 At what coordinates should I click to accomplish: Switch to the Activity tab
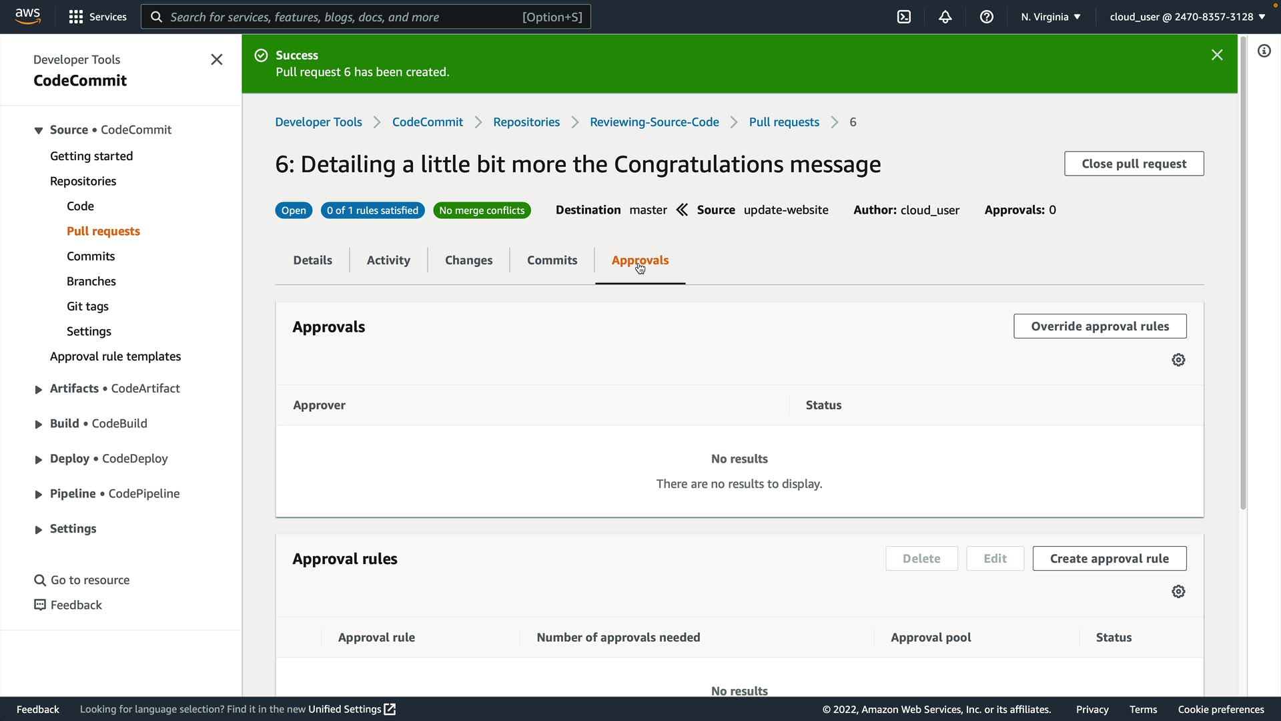(x=388, y=260)
